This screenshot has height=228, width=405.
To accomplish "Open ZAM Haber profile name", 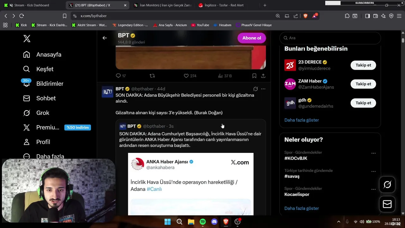I will point(310,81).
